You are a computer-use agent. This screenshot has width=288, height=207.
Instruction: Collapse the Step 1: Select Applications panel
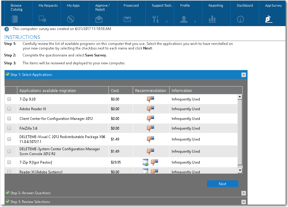[x=243, y=75]
